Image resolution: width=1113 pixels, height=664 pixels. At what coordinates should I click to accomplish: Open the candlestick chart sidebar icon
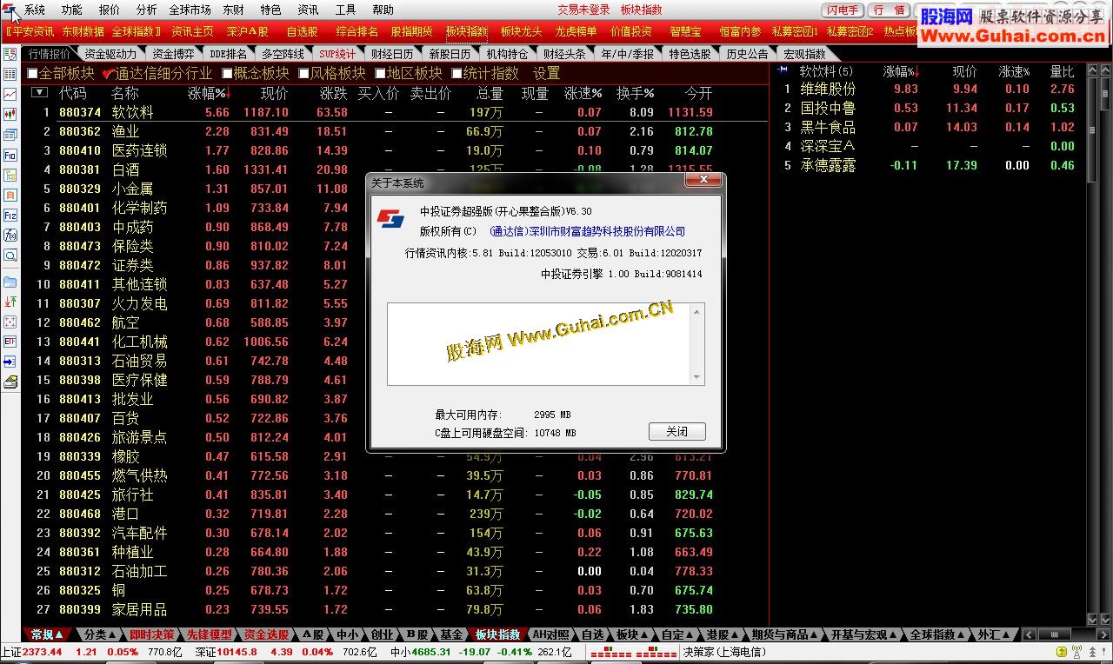[x=10, y=113]
